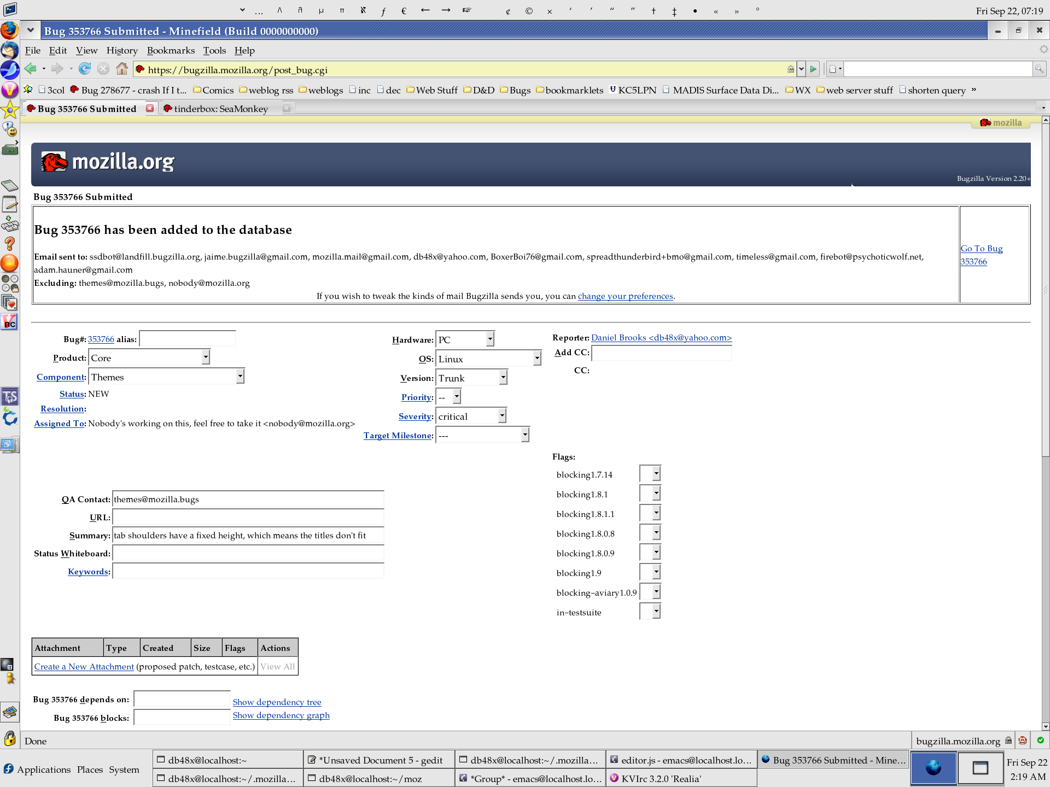Launch Thunderbird mail from the left panel
This screenshot has width=1050, height=787.
tap(10, 50)
